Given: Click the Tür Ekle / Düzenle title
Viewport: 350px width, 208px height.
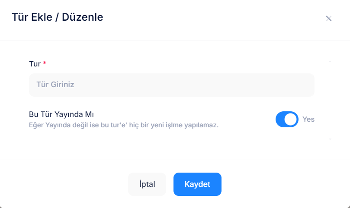Looking at the screenshot, I should (x=57, y=18).
